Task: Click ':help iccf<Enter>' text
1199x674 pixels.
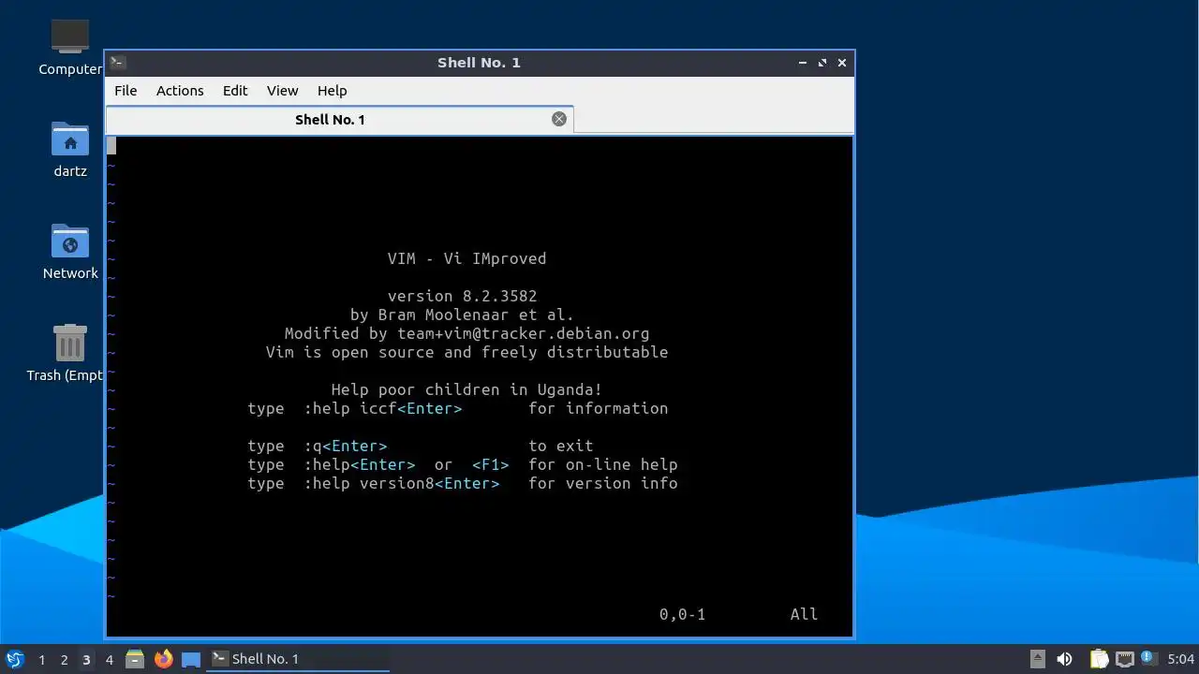Action: coord(382,408)
